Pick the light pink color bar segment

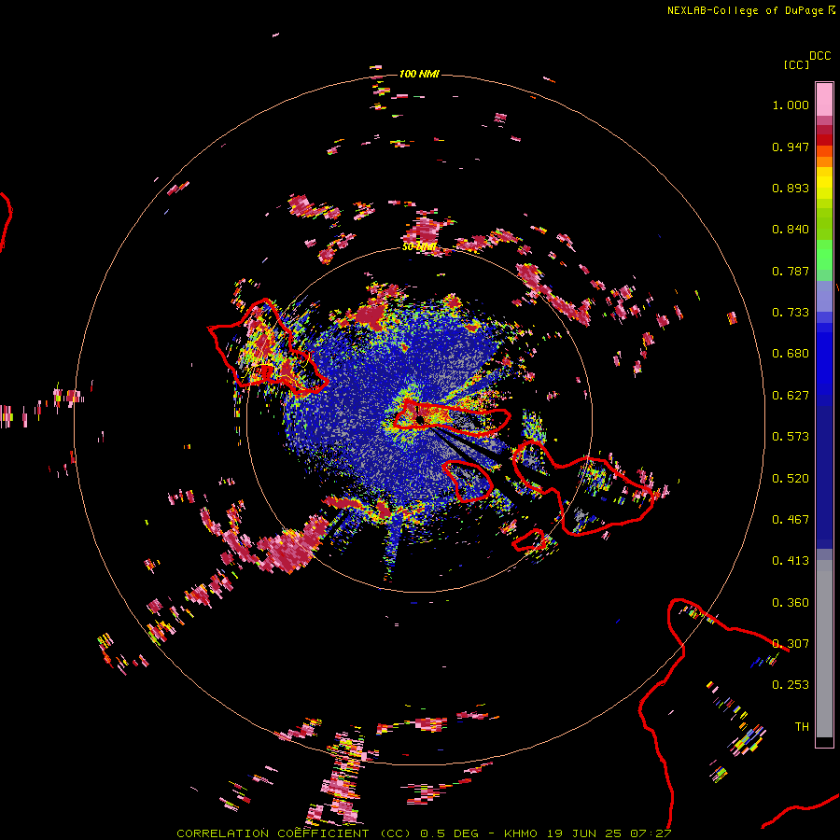[824, 99]
